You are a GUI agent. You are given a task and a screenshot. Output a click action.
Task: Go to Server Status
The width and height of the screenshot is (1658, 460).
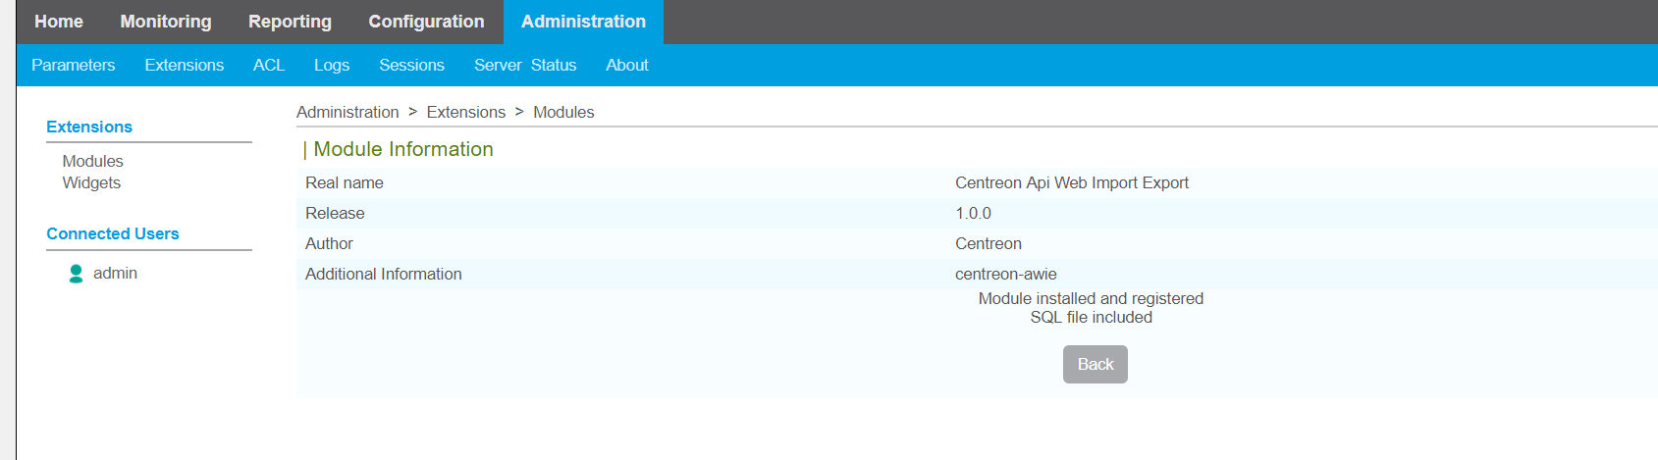pos(525,65)
